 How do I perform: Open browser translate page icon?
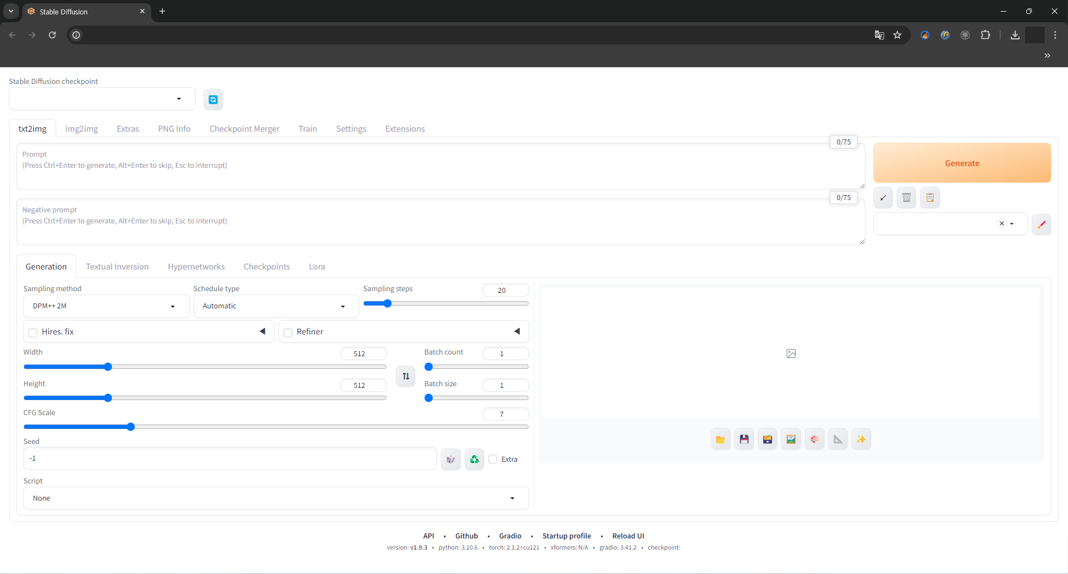coord(879,35)
